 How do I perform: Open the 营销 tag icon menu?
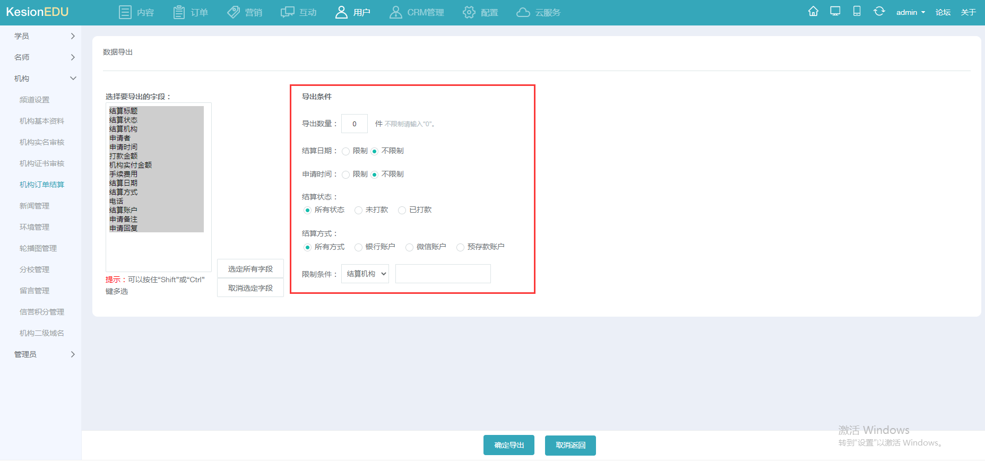pyautogui.click(x=245, y=12)
